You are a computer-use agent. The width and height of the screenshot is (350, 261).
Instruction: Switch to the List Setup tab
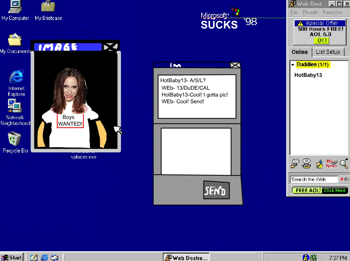[x=328, y=52]
